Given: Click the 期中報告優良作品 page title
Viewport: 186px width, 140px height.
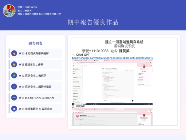Looking at the screenshot, I should pos(93,22).
